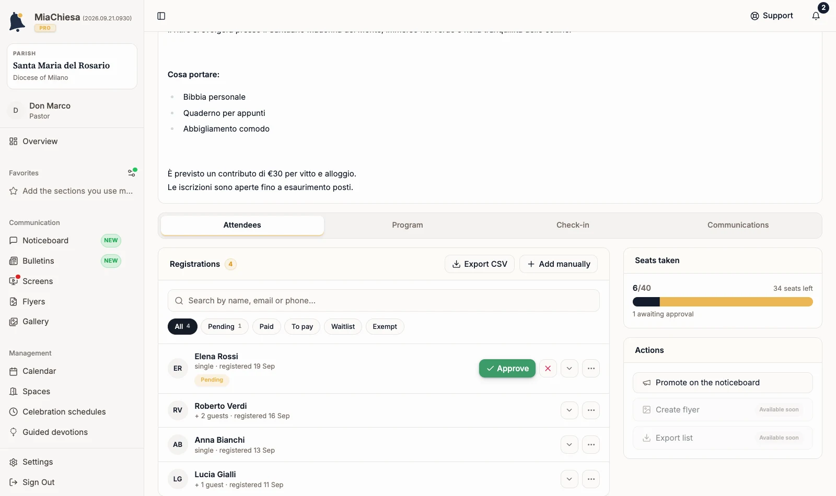836x496 pixels.
Task: Open more options for Elena Rossi
Action: point(591,369)
